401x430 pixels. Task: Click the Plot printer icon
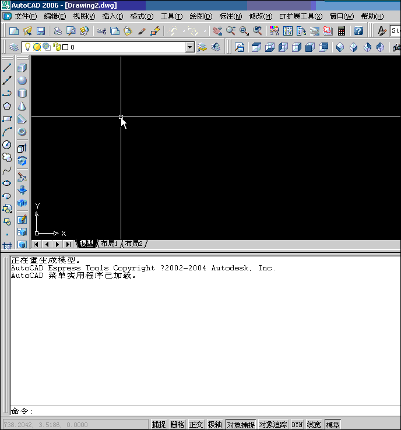pos(58,31)
